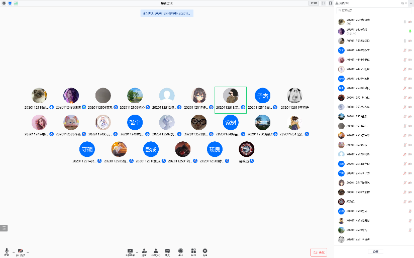The width and height of the screenshot is (414, 258).
Task: Click button at bottom of members panel
Action: (x=375, y=251)
